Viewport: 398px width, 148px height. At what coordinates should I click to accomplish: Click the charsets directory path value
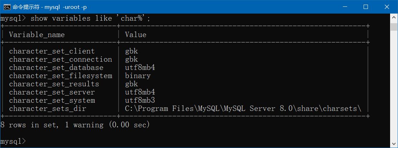click(x=243, y=108)
